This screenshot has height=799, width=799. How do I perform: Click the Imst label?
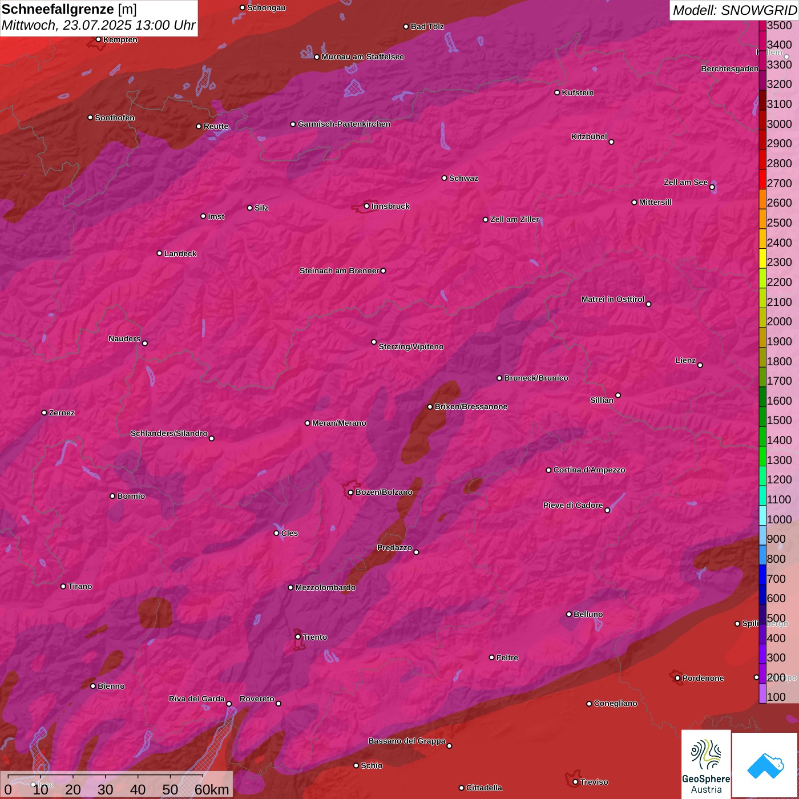(216, 216)
